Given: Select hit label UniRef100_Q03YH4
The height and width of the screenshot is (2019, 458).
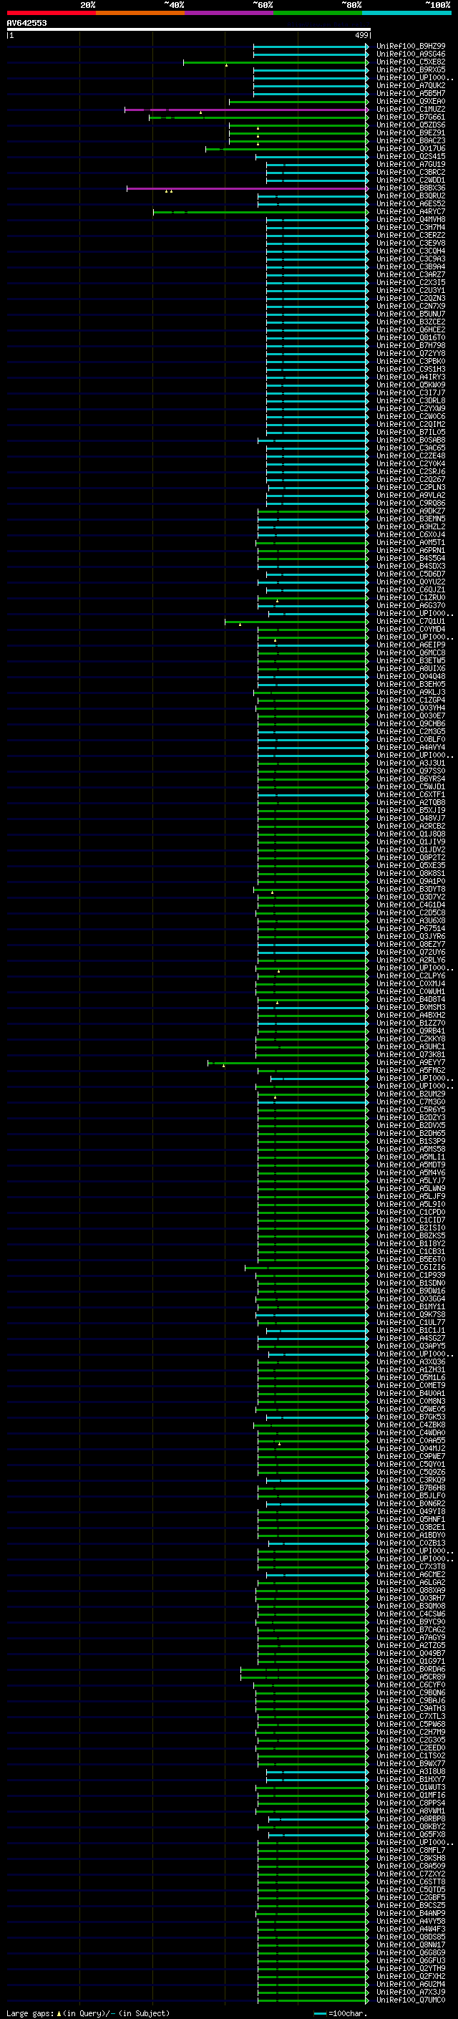Looking at the screenshot, I should click(411, 708).
